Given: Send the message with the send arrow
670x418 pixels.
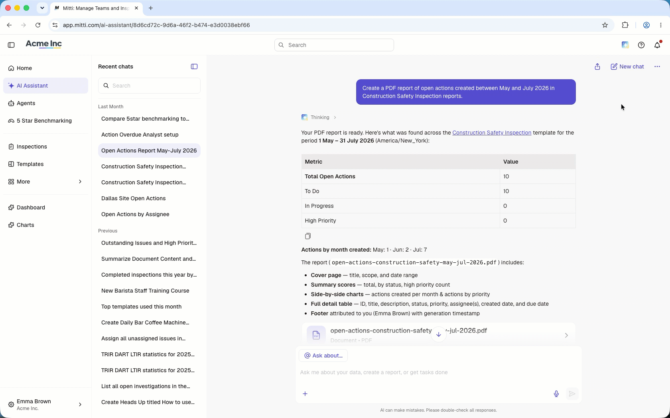Looking at the screenshot, I should (572, 394).
